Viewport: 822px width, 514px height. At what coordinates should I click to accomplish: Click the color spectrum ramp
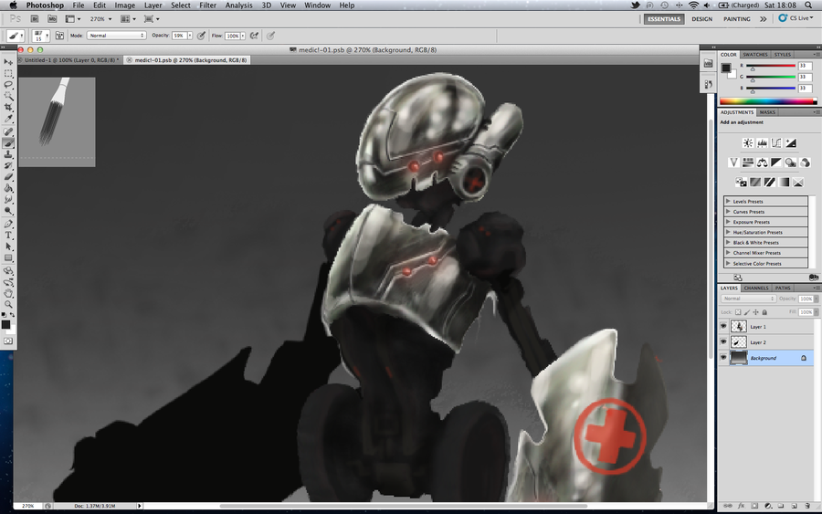click(767, 101)
